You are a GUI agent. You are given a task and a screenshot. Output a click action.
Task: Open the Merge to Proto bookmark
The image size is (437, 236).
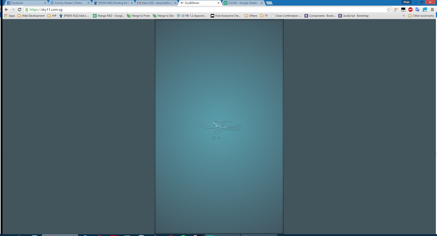(x=138, y=16)
